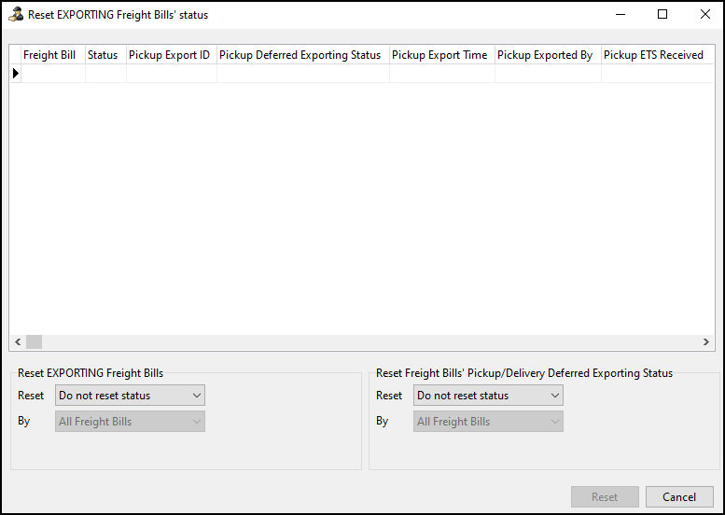Sort by Freight Bill column header
This screenshot has width=725, height=515.
[49, 55]
